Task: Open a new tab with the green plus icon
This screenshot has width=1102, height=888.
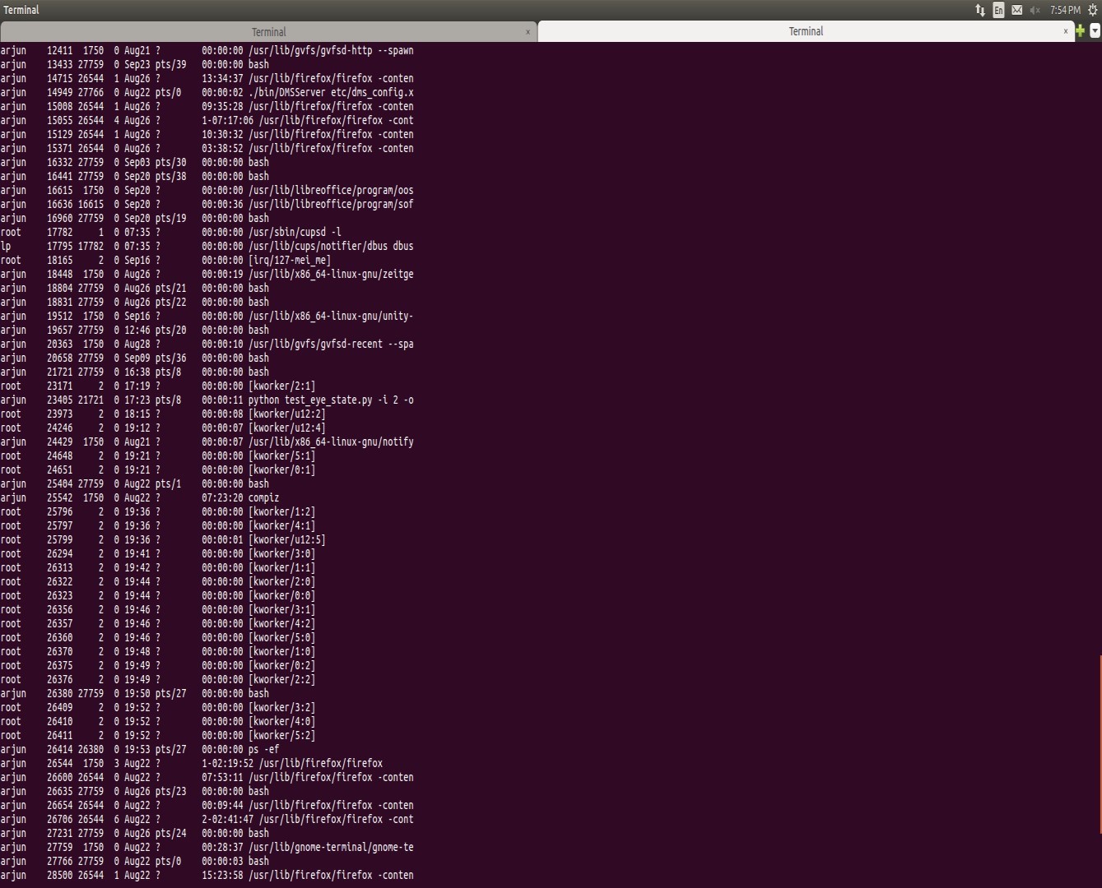Action: (1080, 30)
